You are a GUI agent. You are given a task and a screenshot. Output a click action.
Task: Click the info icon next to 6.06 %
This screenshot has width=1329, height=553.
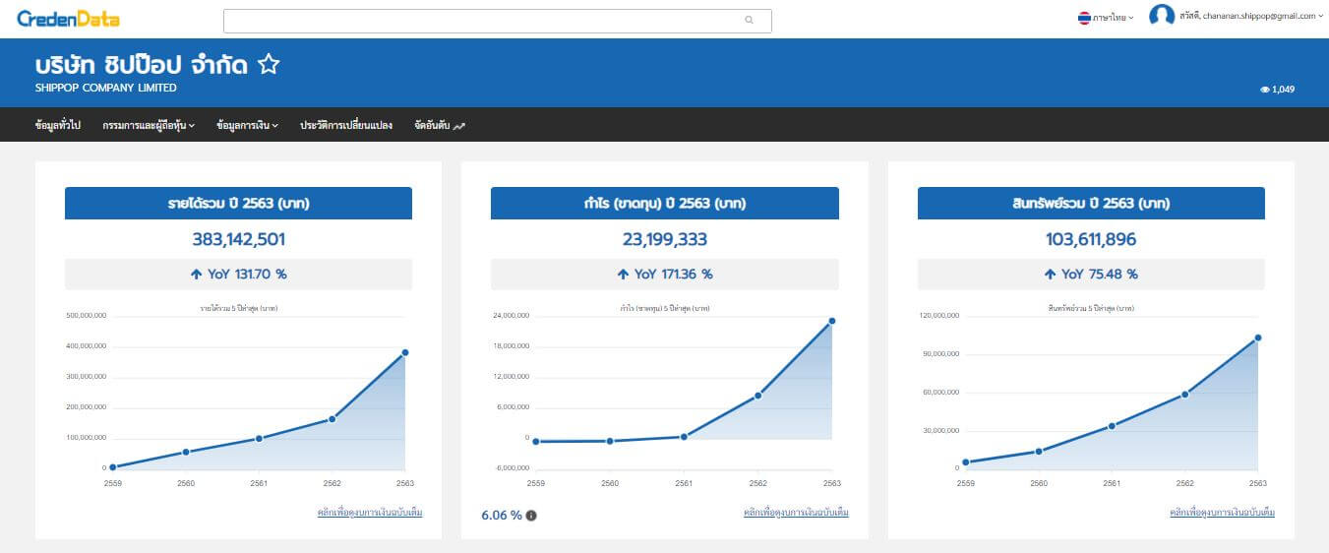click(x=531, y=516)
